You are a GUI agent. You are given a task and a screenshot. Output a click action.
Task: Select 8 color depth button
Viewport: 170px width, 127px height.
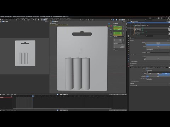pos(152,75)
